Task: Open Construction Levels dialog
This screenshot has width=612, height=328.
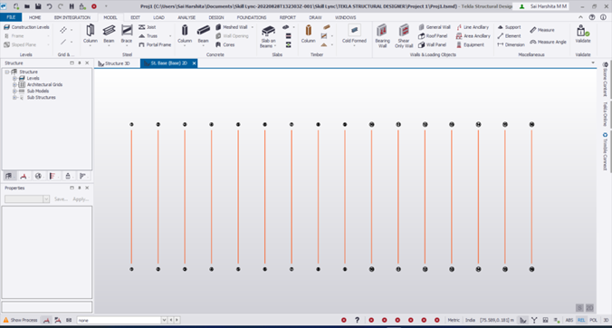Action: [26, 27]
